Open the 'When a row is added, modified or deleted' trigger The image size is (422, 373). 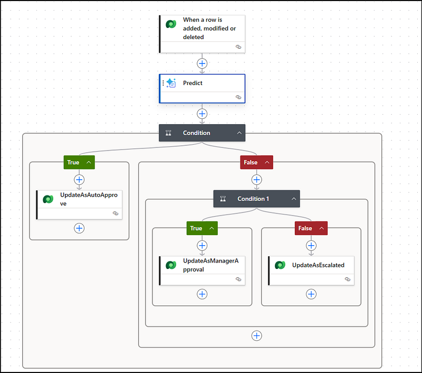point(202,34)
